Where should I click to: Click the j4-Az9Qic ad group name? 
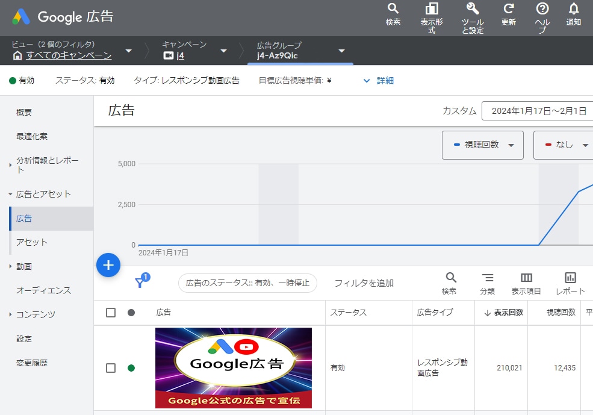tap(277, 55)
